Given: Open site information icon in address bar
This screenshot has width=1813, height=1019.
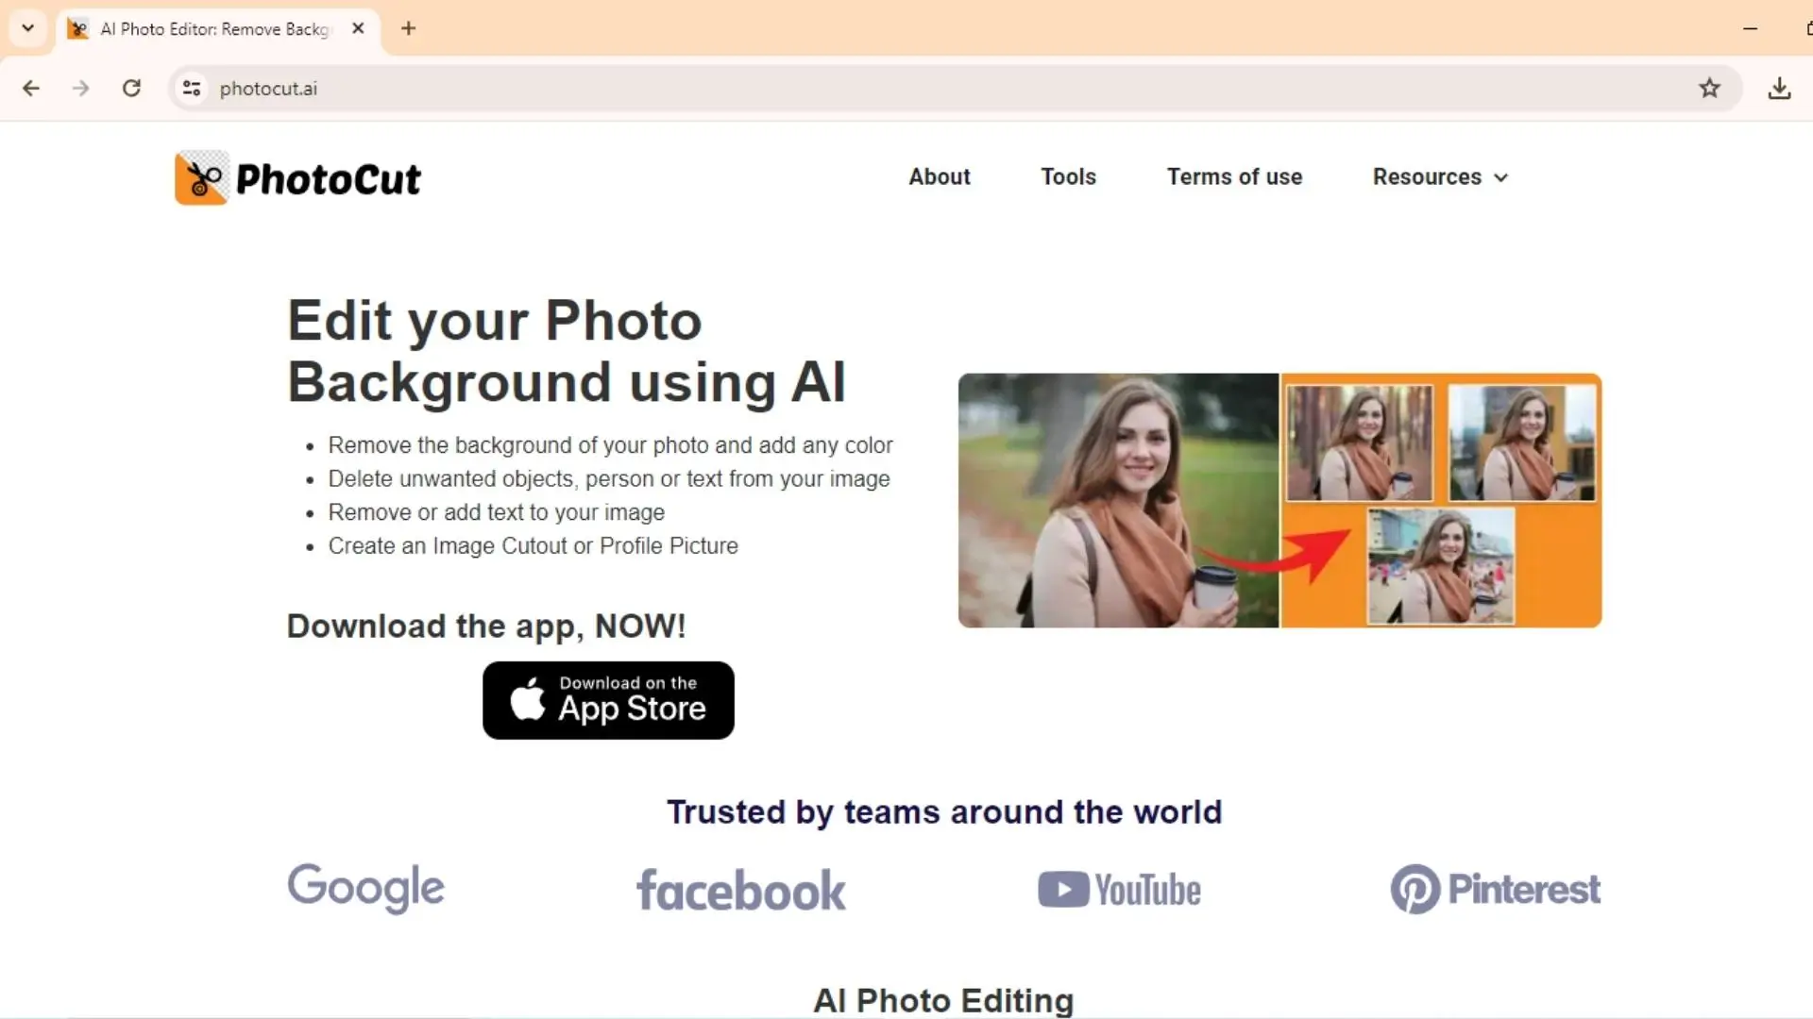Looking at the screenshot, I should click(x=192, y=89).
